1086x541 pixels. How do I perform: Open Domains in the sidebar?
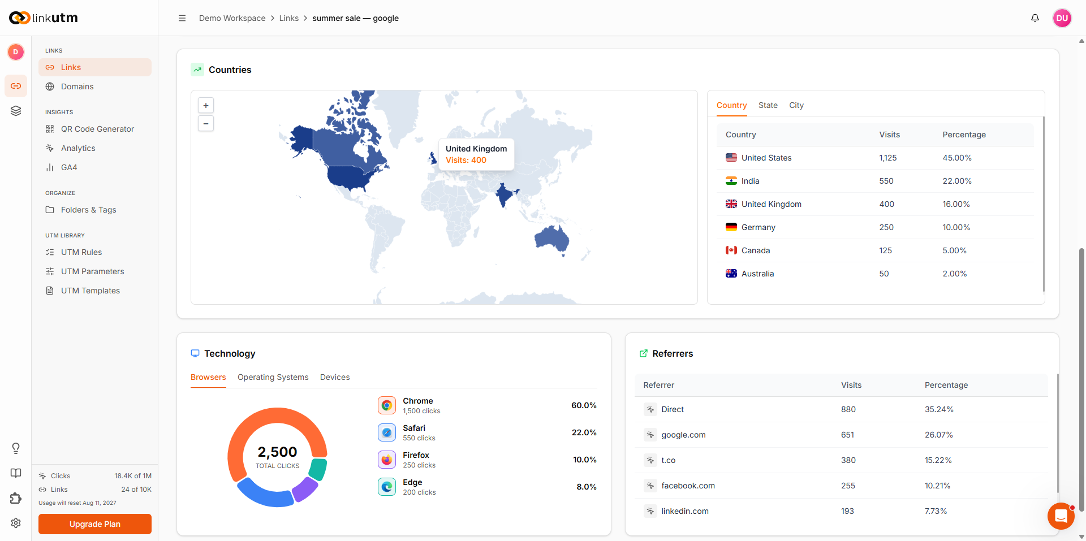click(x=95, y=86)
